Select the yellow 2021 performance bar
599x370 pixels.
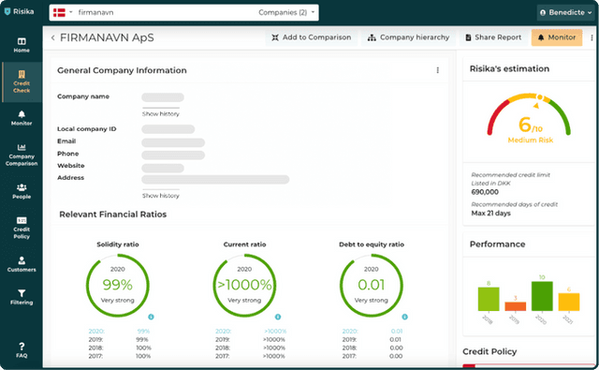click(x=569, y=302)
